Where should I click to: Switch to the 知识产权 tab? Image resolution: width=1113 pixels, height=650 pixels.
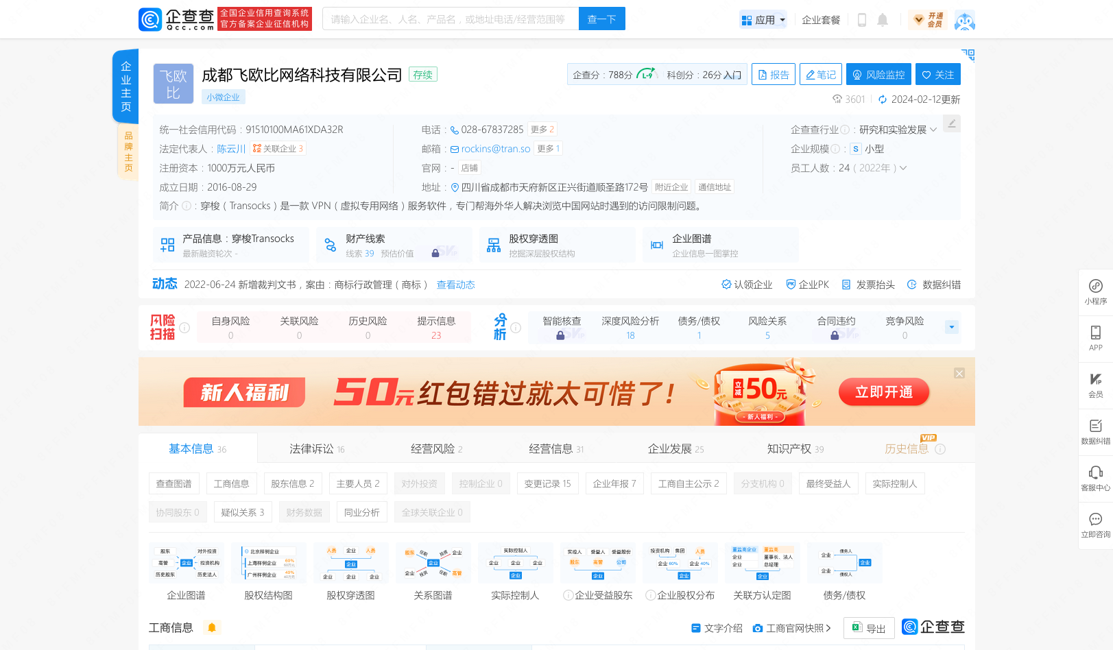pyautogui.click(x=795, y=448)
